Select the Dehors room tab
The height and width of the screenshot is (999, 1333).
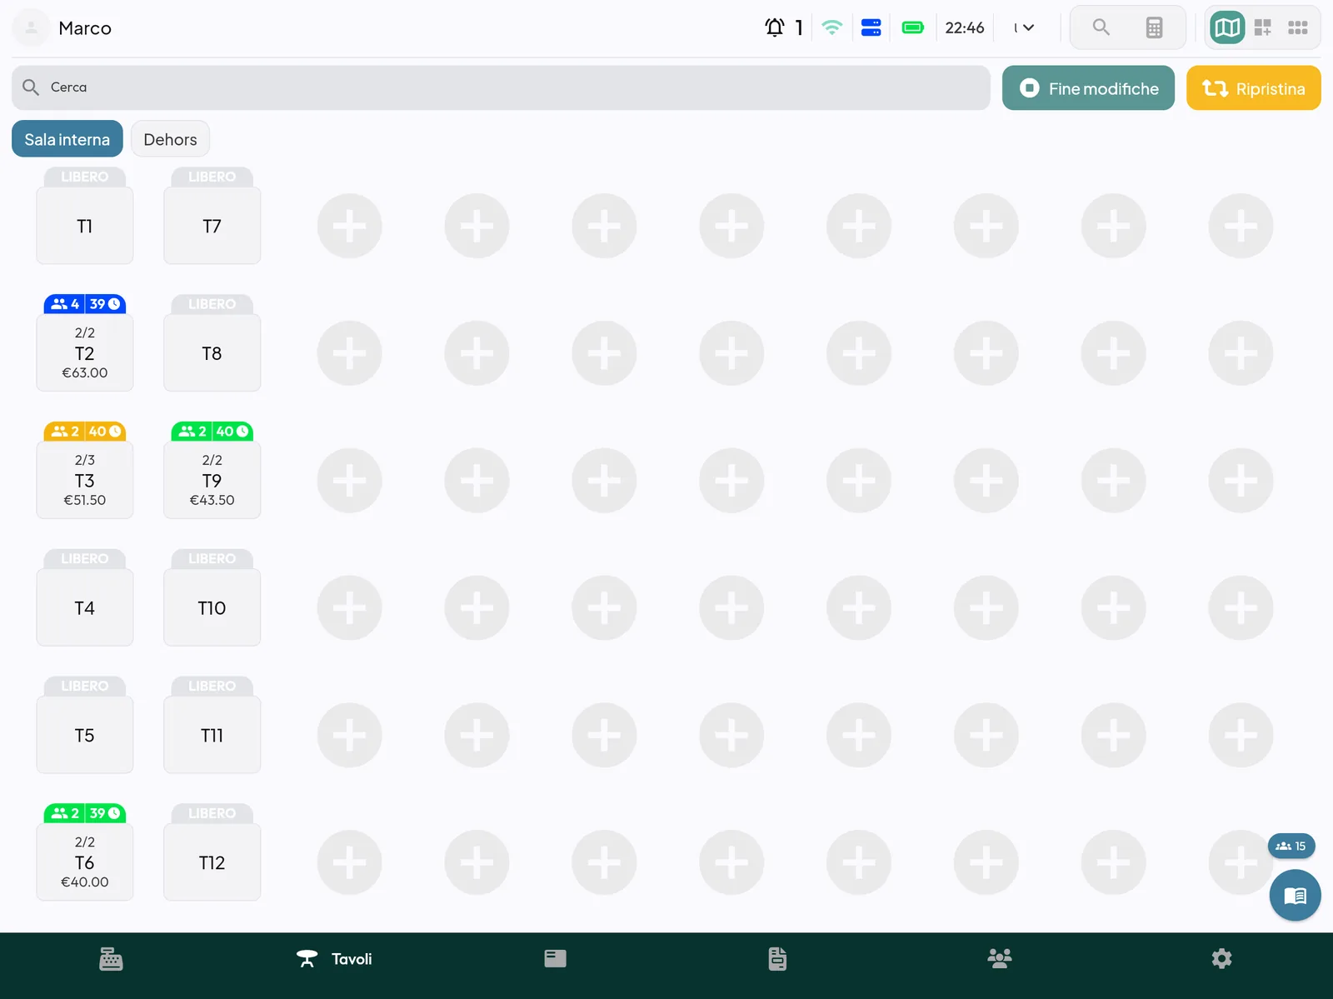tap(170, 139)
